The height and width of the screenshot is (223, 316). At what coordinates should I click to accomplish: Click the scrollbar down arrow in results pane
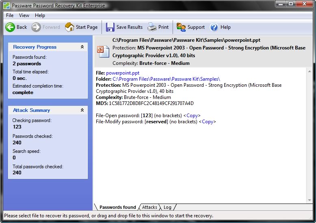click(310, 200)
